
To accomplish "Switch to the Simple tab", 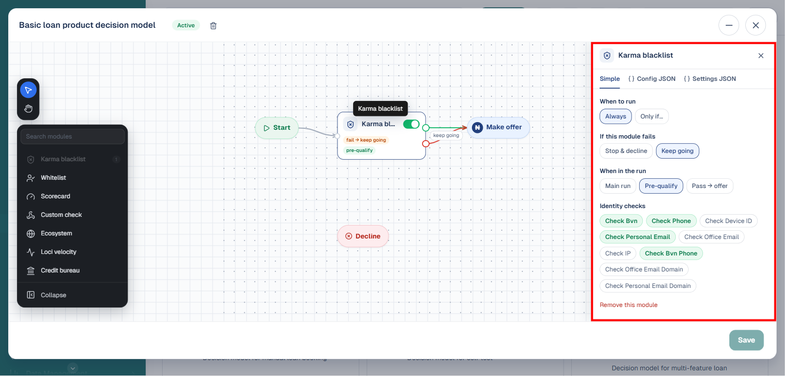I will 610,79.
